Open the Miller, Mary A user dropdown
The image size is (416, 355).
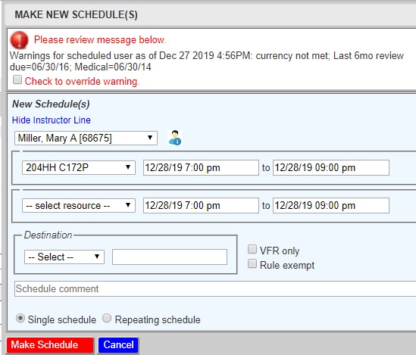tap(86, 138)
